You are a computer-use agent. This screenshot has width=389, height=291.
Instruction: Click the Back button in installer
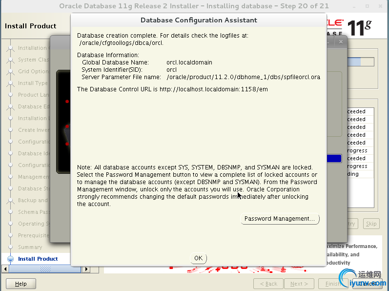coord(268,284)
